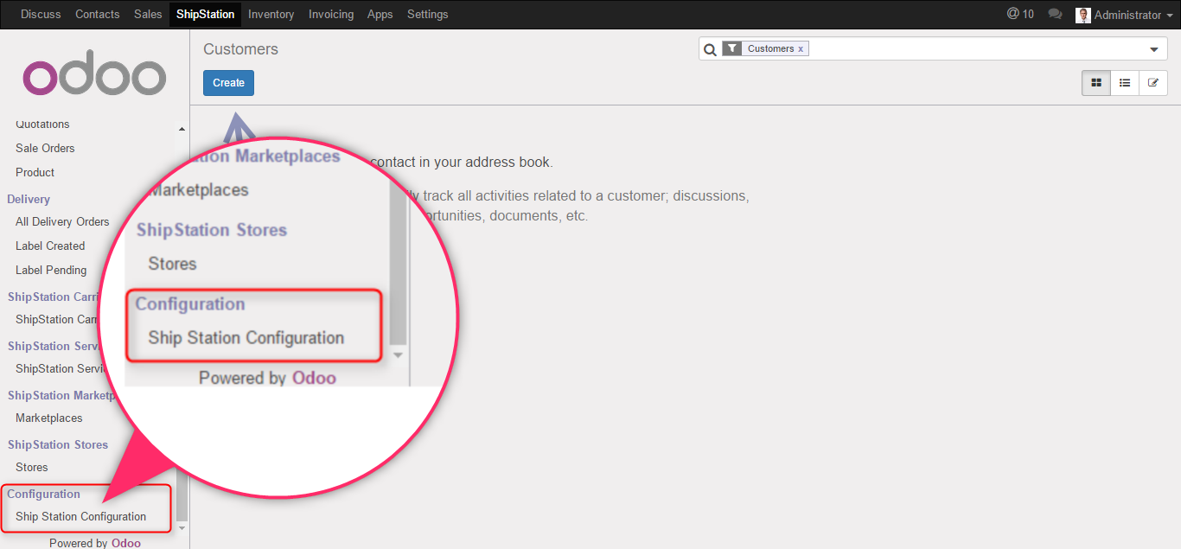Remove the Customers filter tag
This screenshot has height=549, width=1181.
801,49
